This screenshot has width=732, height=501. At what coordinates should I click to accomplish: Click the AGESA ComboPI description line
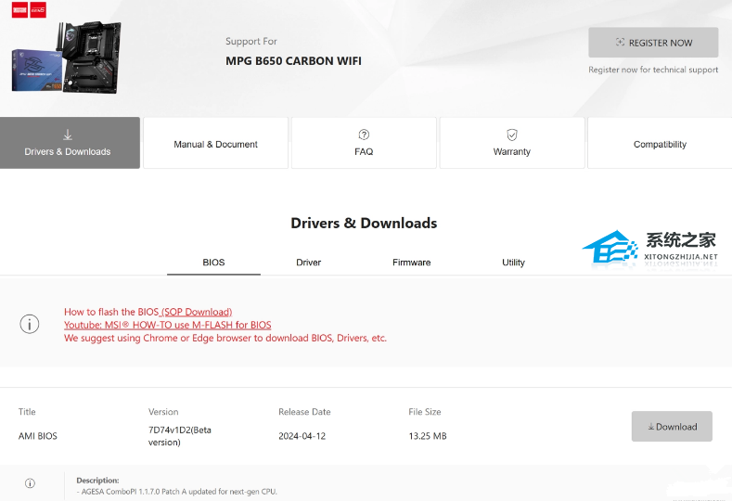(x=177, y=492)
